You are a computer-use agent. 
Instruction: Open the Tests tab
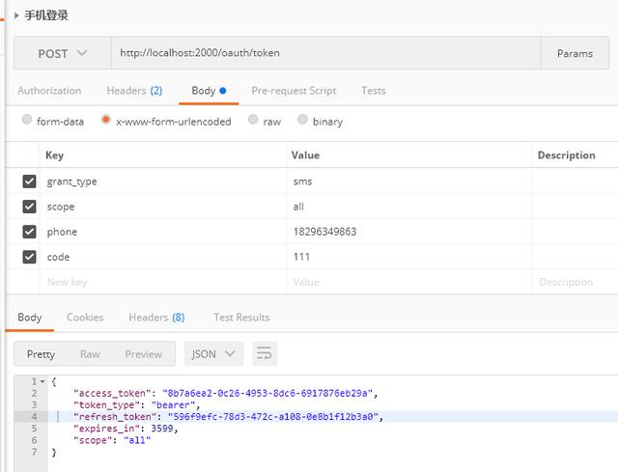[374, 91]
